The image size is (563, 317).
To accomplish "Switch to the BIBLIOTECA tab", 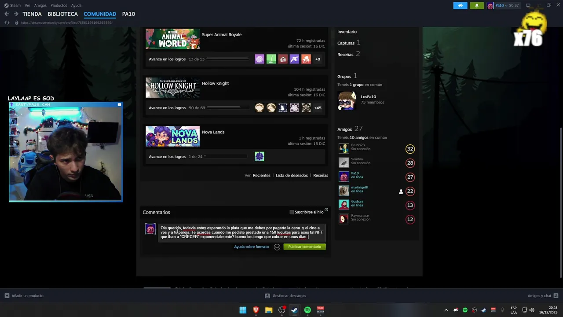I will click(x=63, y=14).
